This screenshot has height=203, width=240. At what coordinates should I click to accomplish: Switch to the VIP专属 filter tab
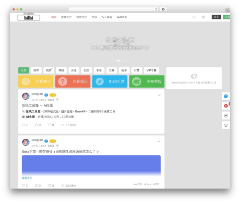(151, 71)
